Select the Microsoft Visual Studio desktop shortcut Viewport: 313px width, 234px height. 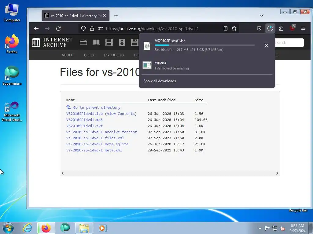12,112
